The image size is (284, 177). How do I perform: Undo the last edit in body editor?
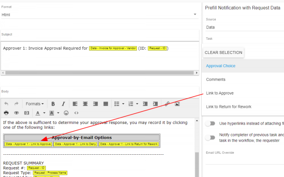6,104
